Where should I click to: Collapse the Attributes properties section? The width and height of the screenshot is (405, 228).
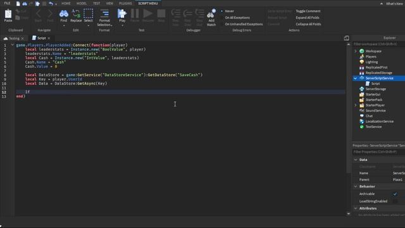coord(356,208)
